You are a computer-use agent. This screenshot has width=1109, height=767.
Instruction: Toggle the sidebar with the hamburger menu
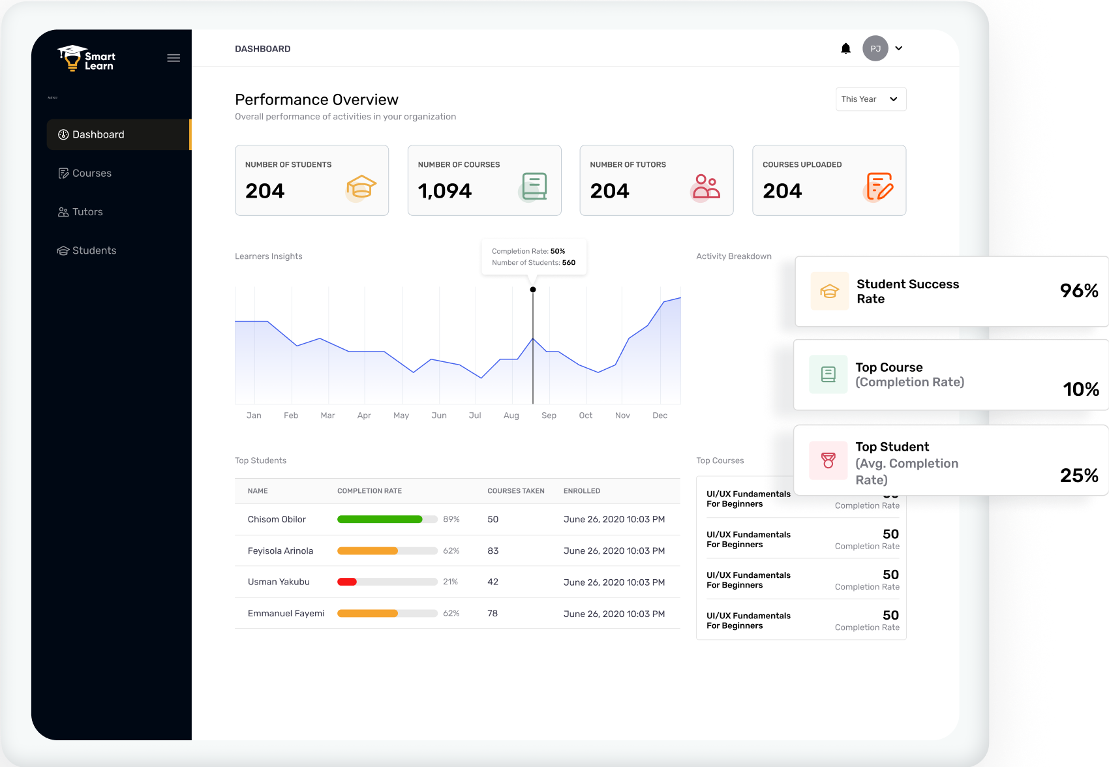(174, 57)
